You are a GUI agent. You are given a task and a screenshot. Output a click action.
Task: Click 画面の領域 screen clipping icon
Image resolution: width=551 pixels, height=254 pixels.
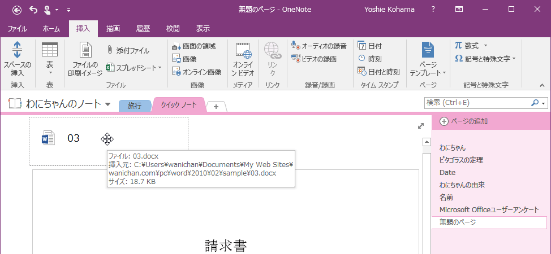(176, 46)
